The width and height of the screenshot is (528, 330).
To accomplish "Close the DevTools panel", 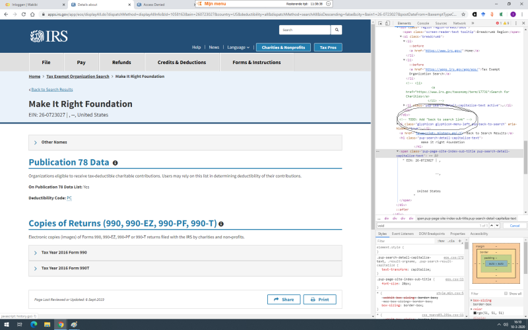I will (x=522, y=23).
